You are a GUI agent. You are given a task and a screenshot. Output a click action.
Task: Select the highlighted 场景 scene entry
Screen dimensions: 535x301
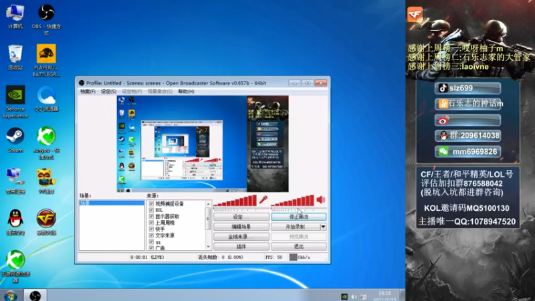click(112, 203)
